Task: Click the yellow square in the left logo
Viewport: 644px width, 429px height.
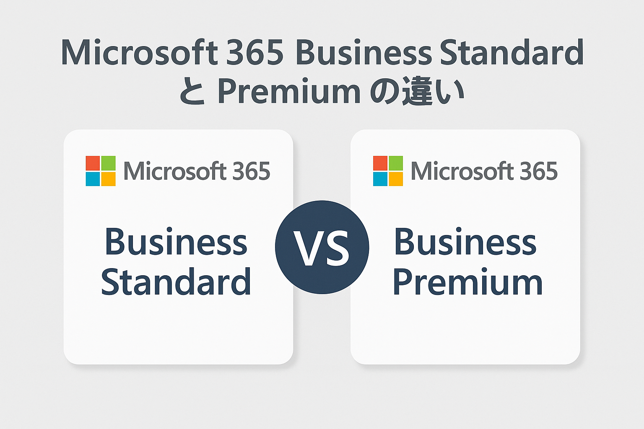Action: 108,179
